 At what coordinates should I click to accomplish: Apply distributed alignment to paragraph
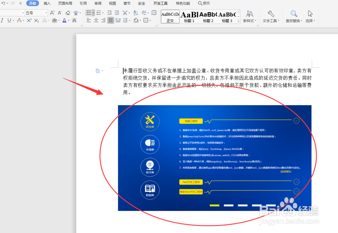[x=118, y=21]
